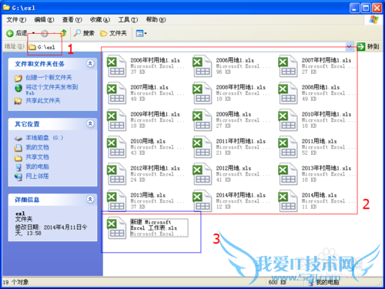Collapse the 详细信息 panel

click(90, 199)
